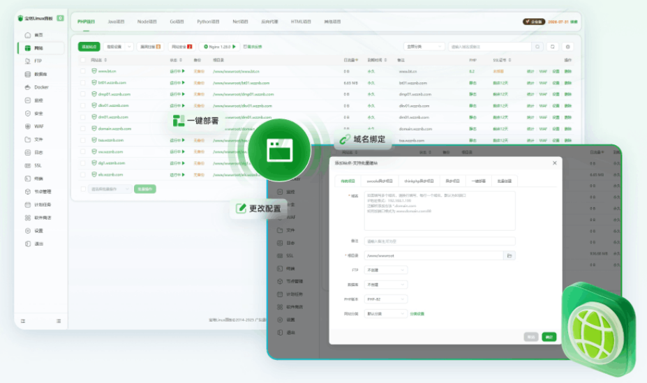Click the green batch action button below the table
This screenshot has width=647, height=383.
tap(145, 189)
